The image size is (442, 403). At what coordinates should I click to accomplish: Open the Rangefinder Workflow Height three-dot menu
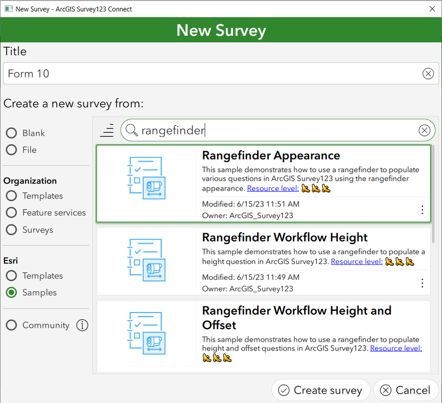(x=422, y=283)
